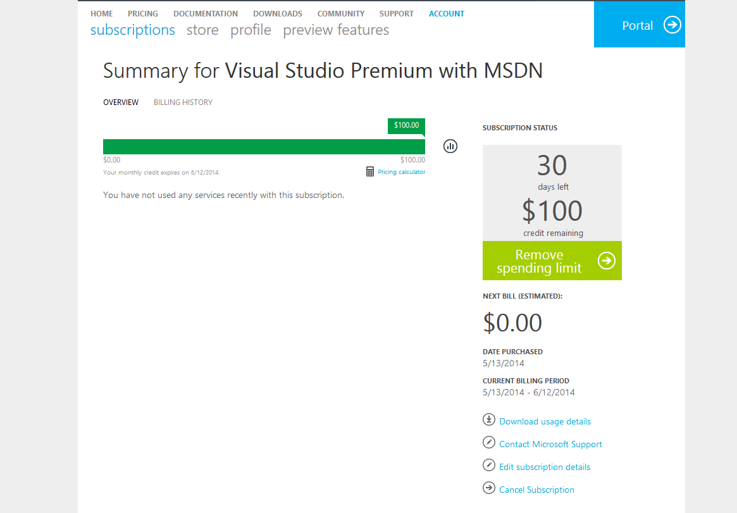Click the Download usage details icon

[488, 420]
